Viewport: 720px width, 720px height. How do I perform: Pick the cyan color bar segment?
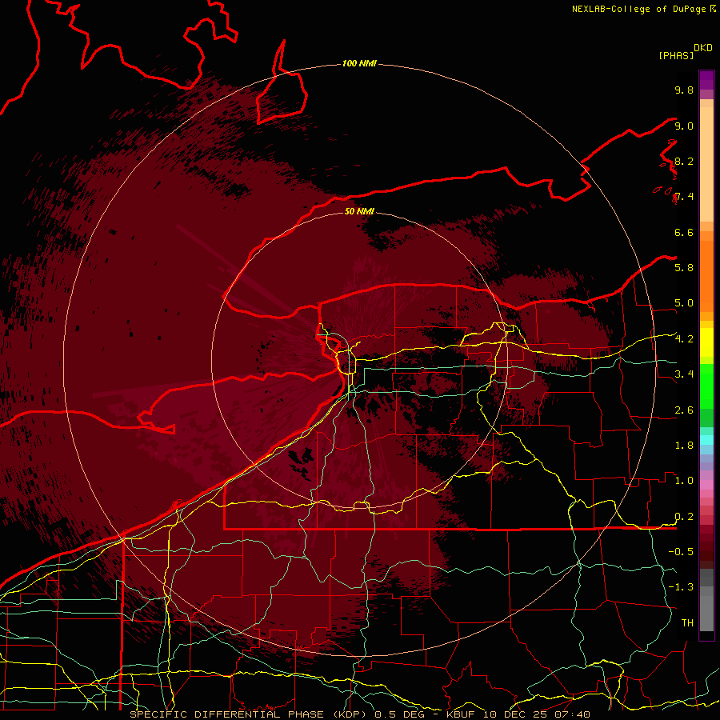(706, 439)
